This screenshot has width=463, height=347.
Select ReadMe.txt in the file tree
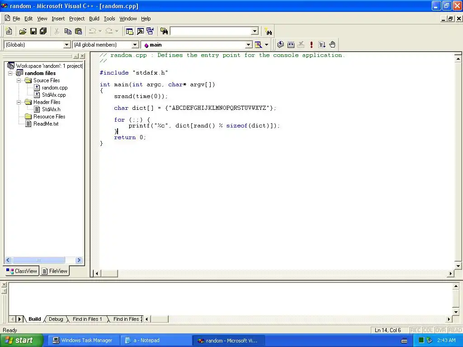click(x=46, y=124)
